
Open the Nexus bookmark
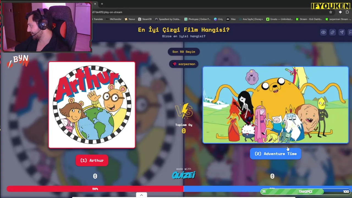pyautogui.click(x=130, y=19)
